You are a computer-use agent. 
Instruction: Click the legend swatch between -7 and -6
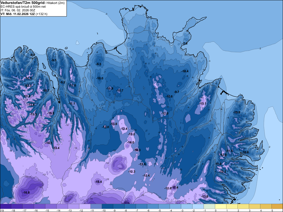[x=141, y=206]
